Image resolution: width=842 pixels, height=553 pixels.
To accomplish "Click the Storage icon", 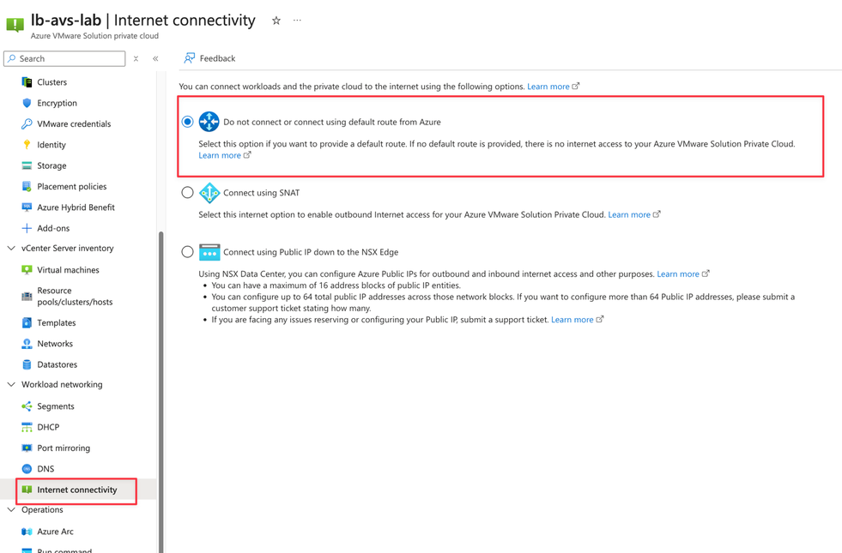I will [27, 165].
